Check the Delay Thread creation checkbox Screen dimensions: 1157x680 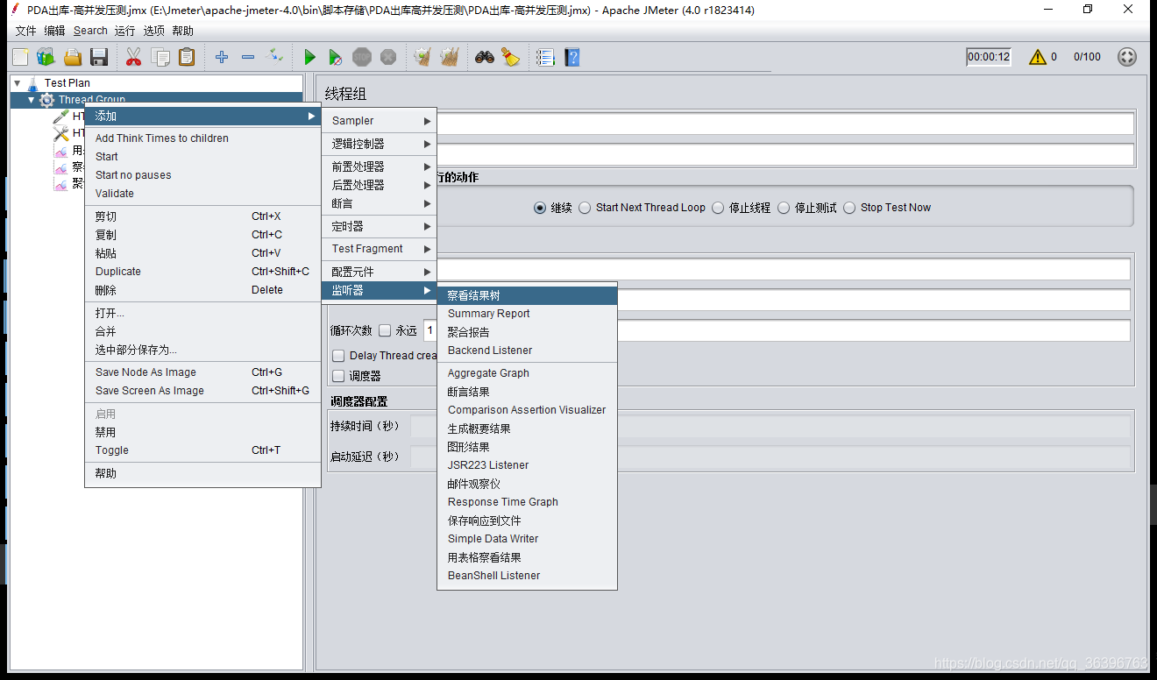point(338,356)
